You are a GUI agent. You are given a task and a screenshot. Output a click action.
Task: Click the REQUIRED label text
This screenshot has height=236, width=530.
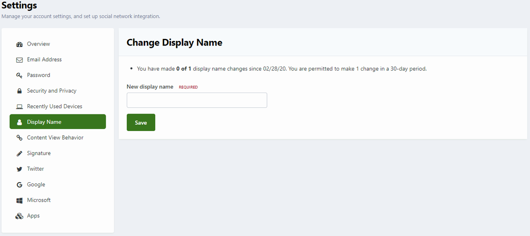188,87
